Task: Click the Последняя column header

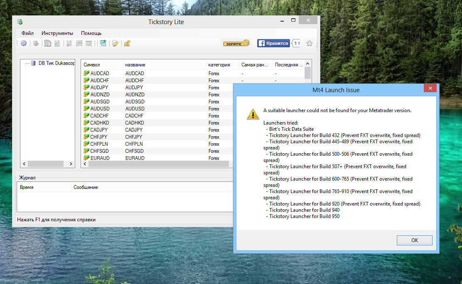Action: point(288,65)
